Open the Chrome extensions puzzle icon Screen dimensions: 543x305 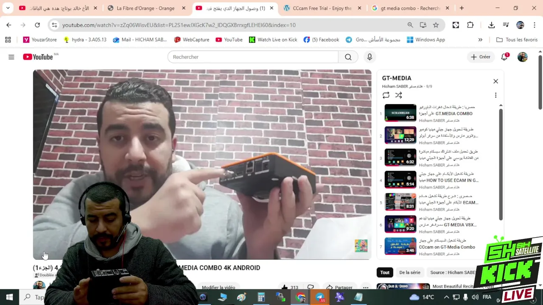470,25
